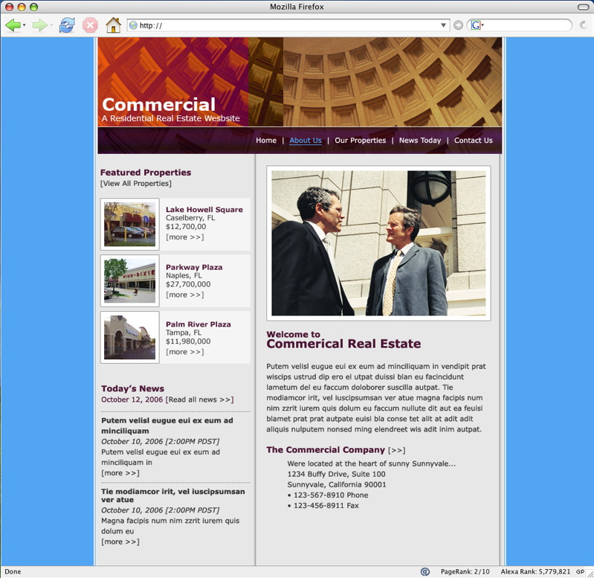Viewport: 594px width, 578px height.
Task: Click [more >>] under the second news item
Action: coord(120,542)
